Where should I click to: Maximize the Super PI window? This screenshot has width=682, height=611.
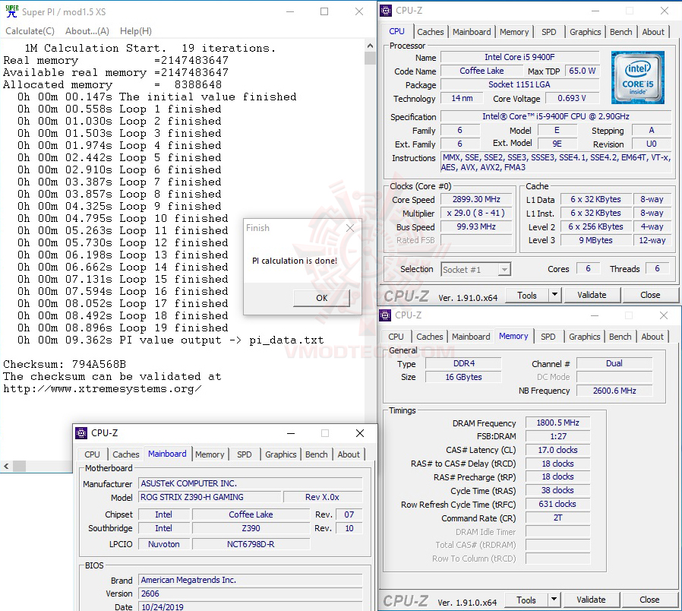(324, 11)
